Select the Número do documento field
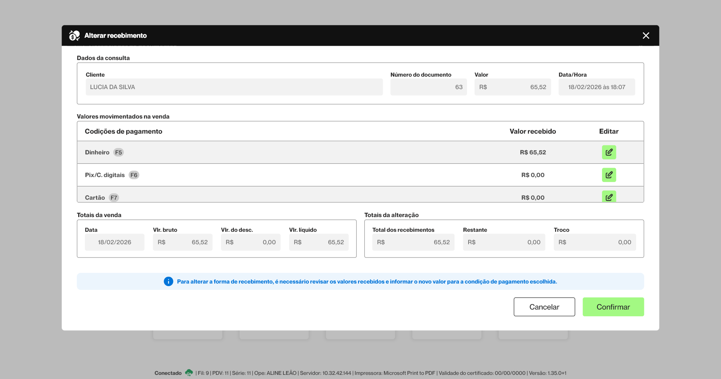This screenshot has height=379, width=721. 429,87
